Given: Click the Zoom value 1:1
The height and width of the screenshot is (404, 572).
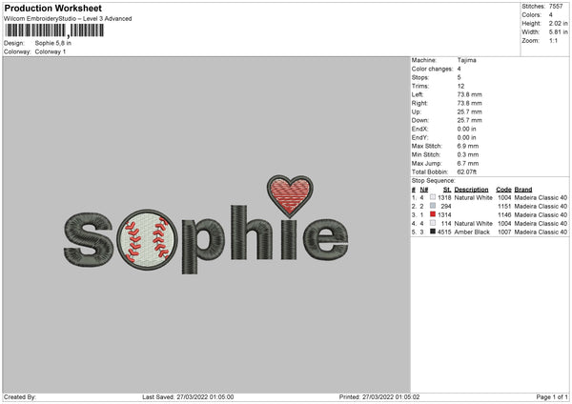Looking at the screenshot, I should 553,41.
